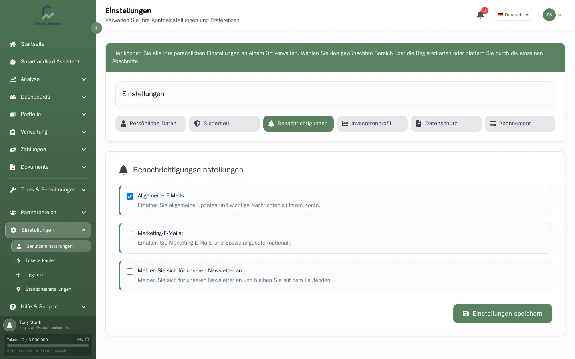Click the Benachrichtigungseinstellungen heading
Image resolution: width=575 pixels, height=359 pixels.
(x=188, y=170)
